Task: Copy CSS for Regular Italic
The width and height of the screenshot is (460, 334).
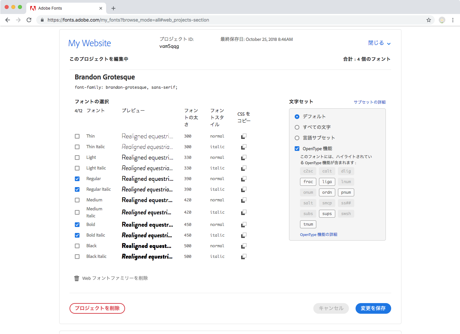Action: click(244, 189)
